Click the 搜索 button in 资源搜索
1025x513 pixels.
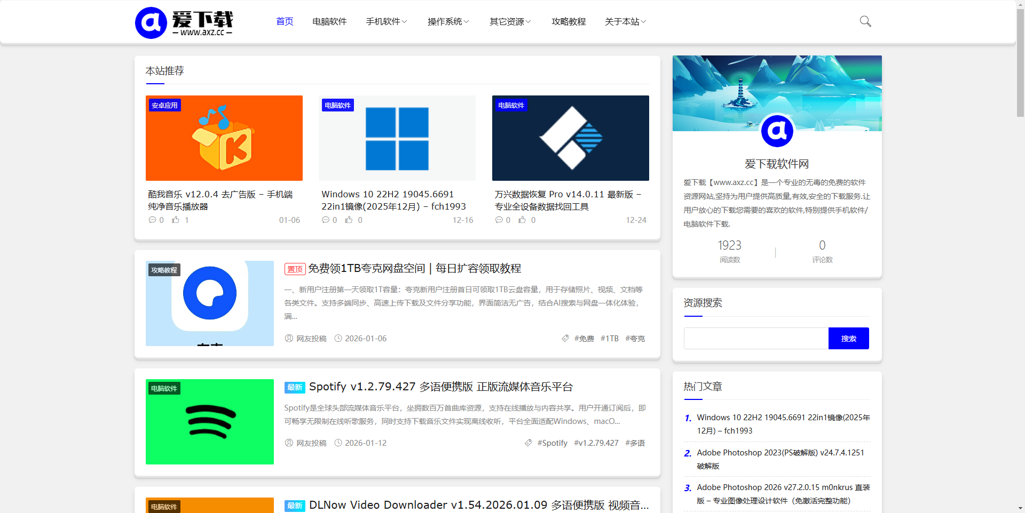pyautogui.click(x=848, y=338)
